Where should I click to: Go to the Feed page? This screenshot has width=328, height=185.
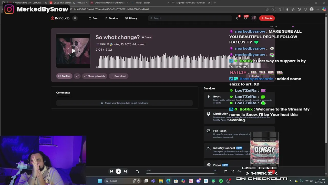93,18
